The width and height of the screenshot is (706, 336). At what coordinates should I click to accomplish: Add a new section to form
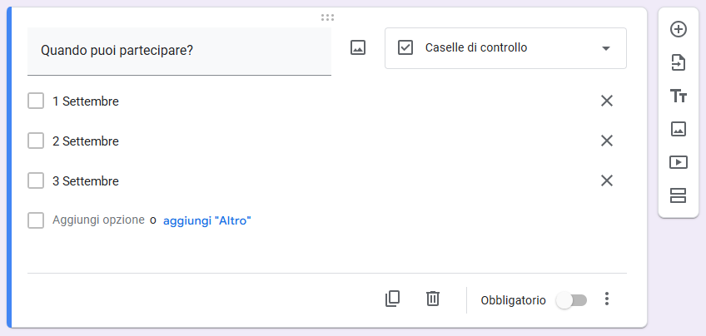tap(679, 195)
